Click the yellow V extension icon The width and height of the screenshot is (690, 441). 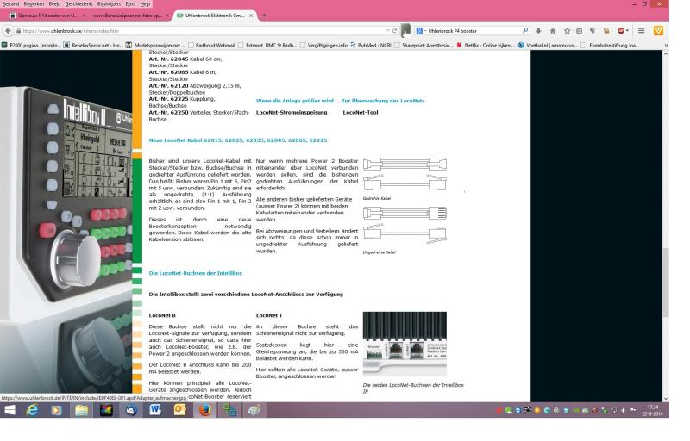658,31
